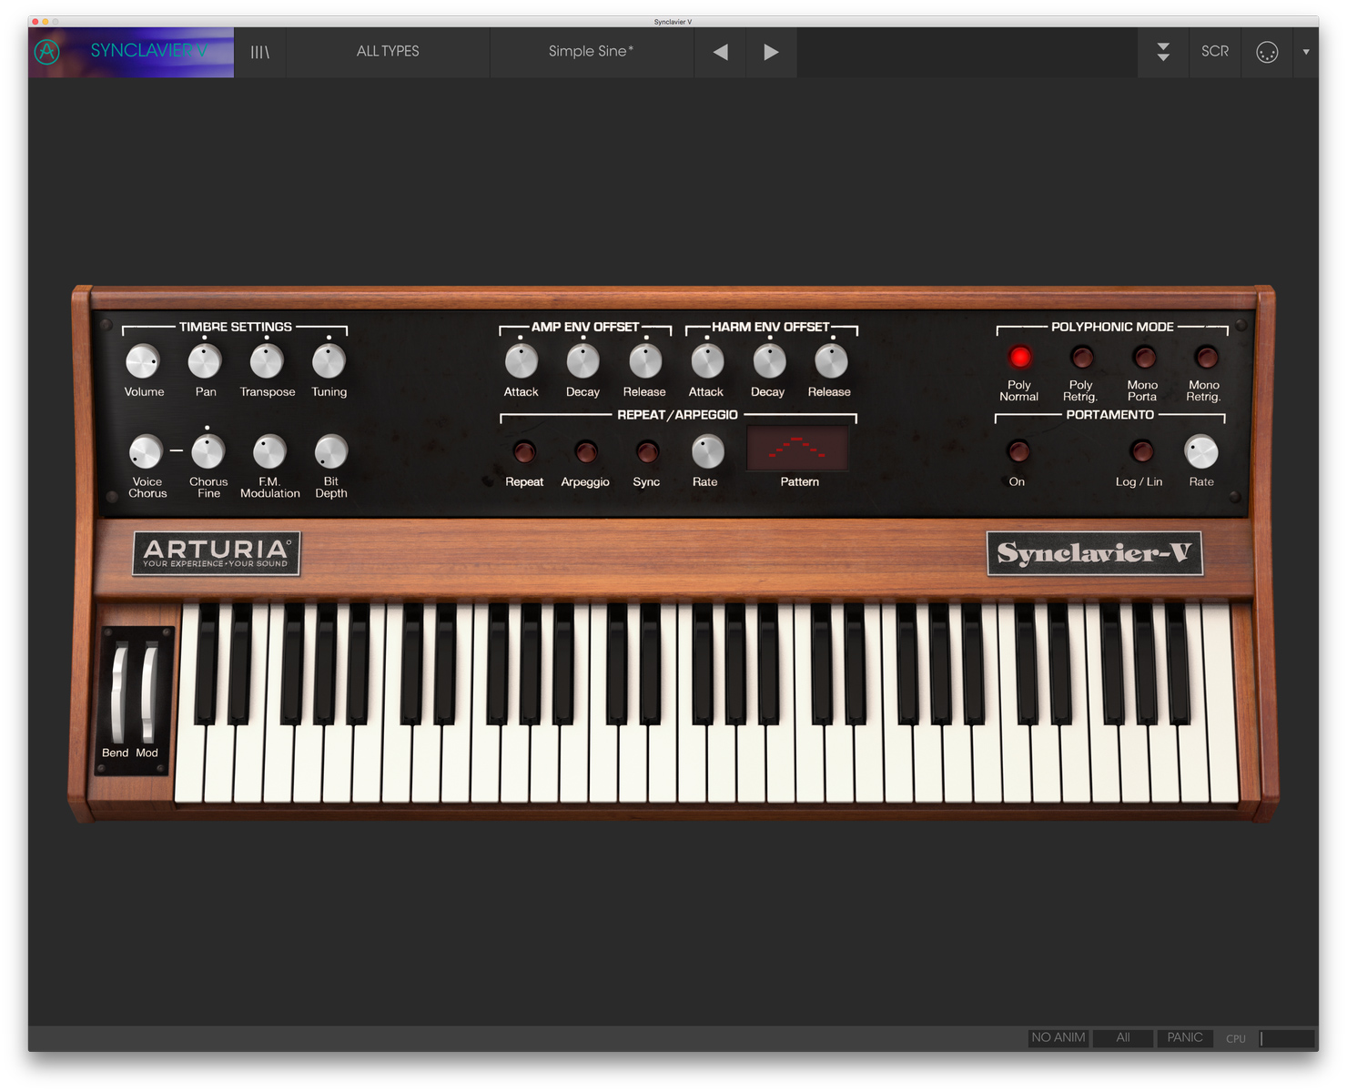Click the preset filter icon next to library
This screenshot has width=1347, height=1092.
click(x=259, y=52)
